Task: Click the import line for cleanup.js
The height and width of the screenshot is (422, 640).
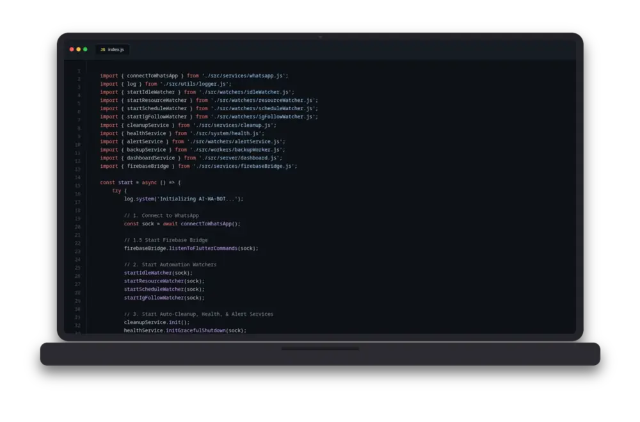Action: click(x=188, y=125)
